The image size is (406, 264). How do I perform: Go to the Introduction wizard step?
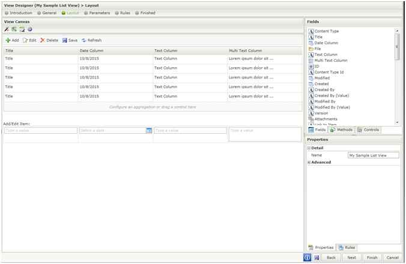click(x=19, y=13)
